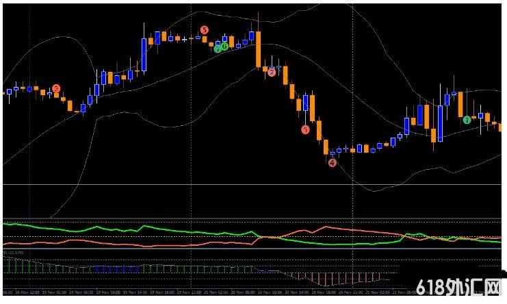Click the 20 Nov 14:00 time axis label
The height and width of the screenshot is (304, 507).
click(x=296, y=292)
